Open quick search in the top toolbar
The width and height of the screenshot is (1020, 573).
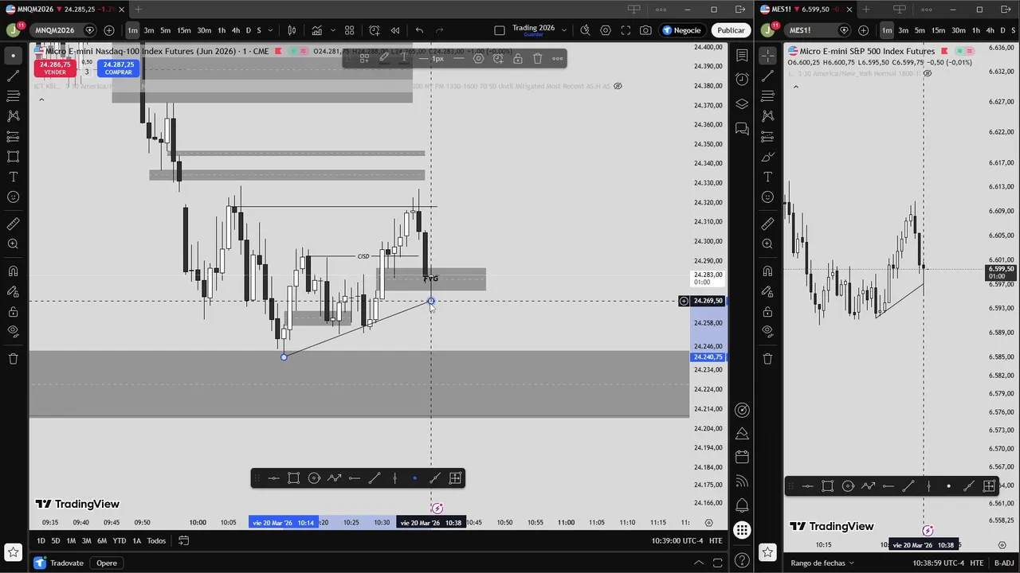(x=585, y=30)
